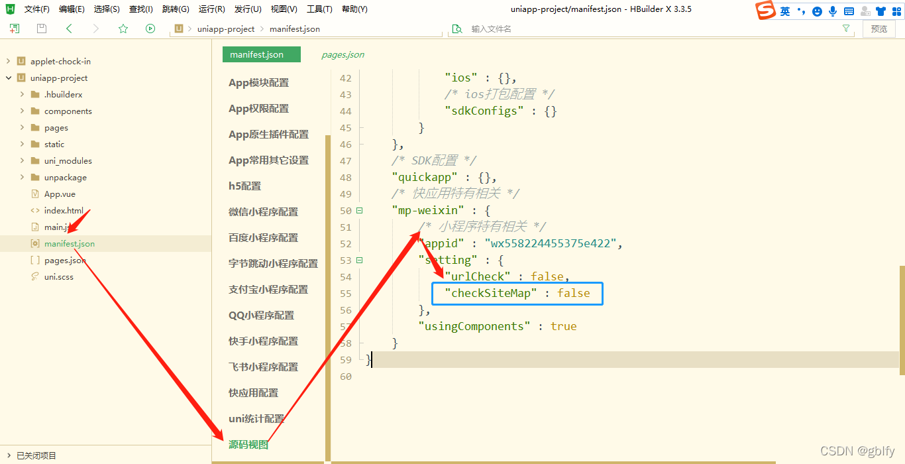Open uni.scss in file tree
The height and width of the screenshot is (464, 905).
(x=59, y=276)
